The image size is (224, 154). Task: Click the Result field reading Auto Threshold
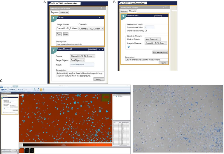coord(82,65)
